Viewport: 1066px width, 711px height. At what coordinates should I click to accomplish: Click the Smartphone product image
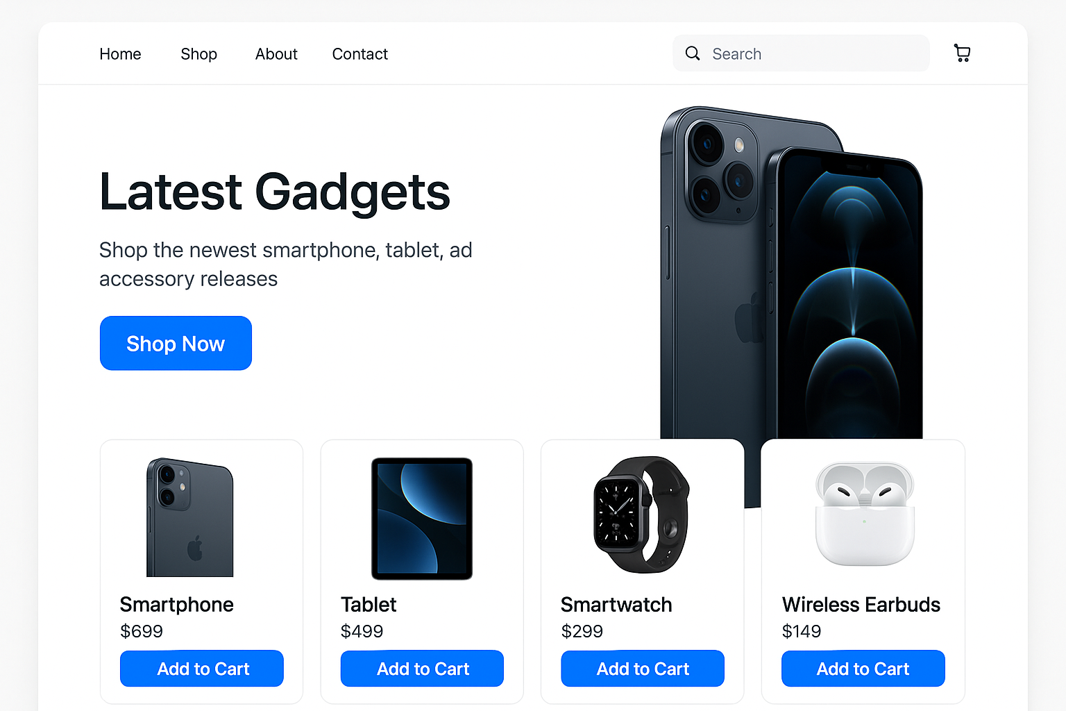point(189,517)
